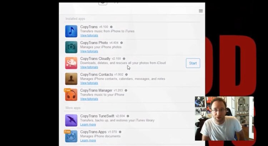Open the hamburger menu icon
Image resolution: width=268 pixels, height=146 pixels.
click(x=201, y=11)
